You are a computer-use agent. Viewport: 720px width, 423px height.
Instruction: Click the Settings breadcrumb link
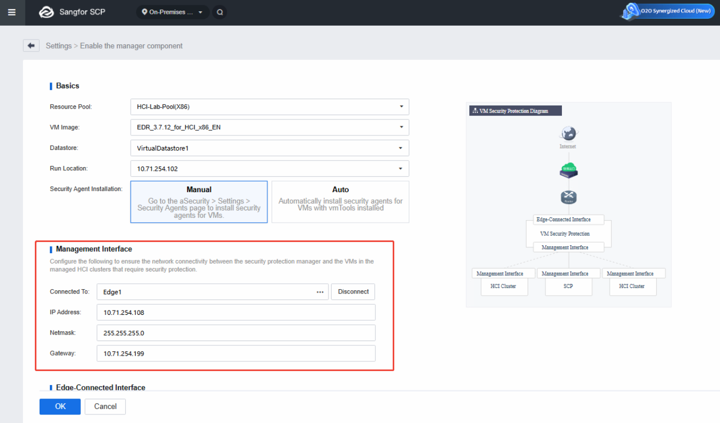click(x=58, y=46)
